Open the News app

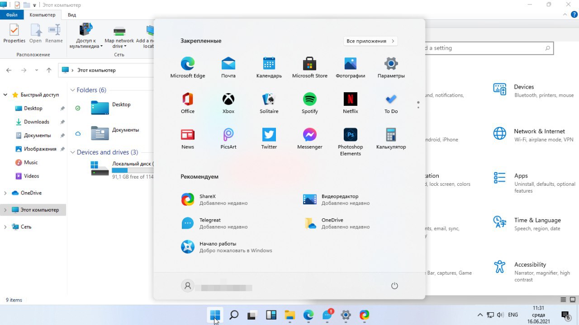pos(188,139)
